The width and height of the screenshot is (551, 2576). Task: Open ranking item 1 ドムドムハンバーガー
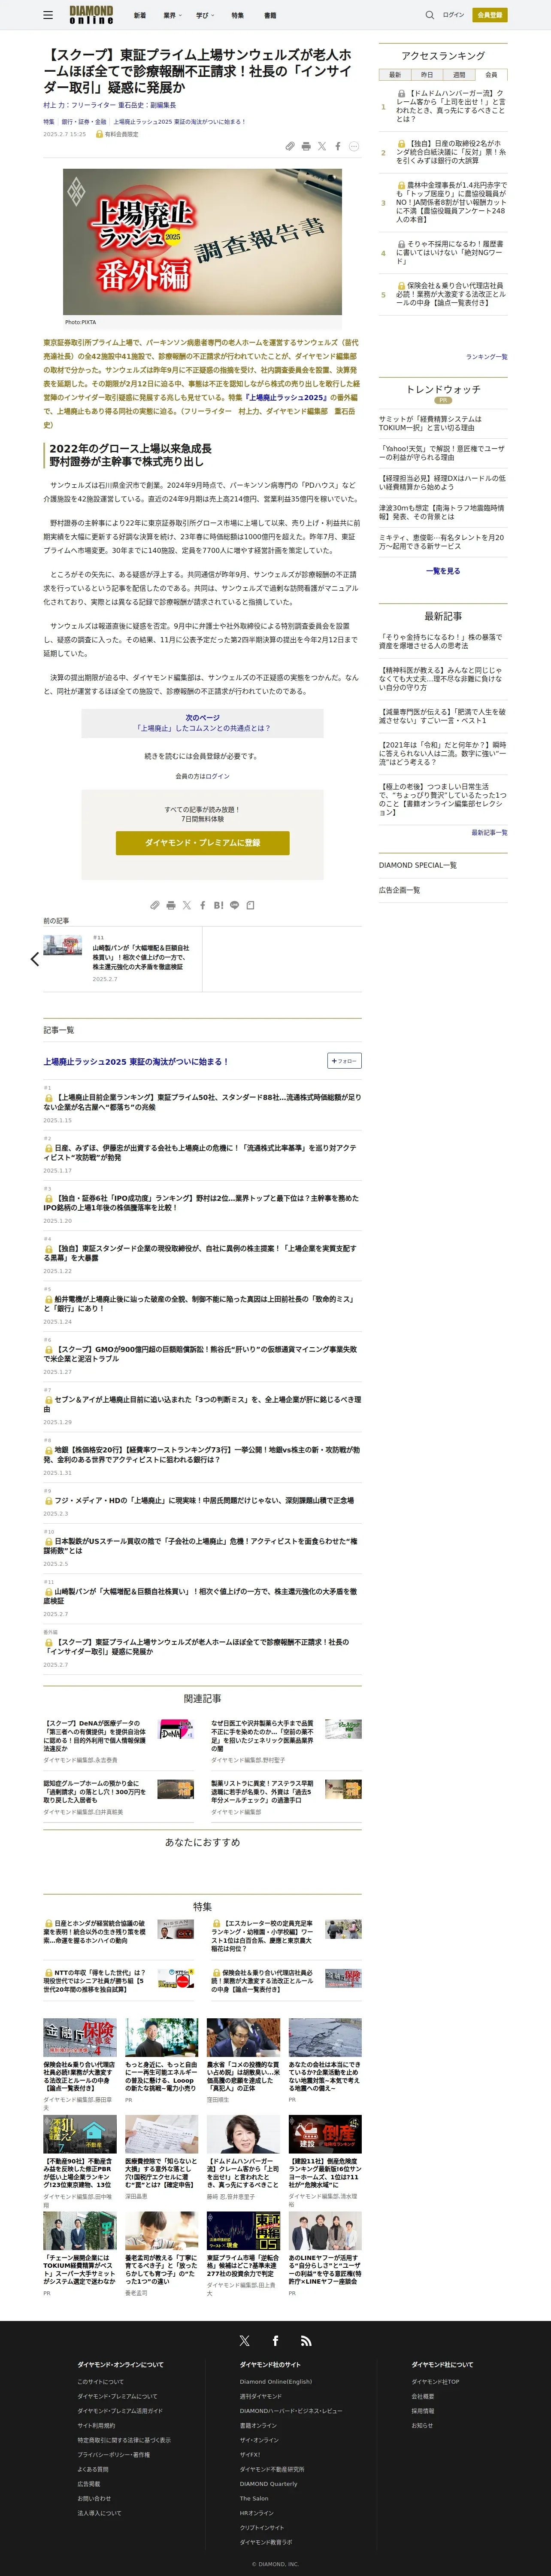pyautogui.click(x=450, y=106)
